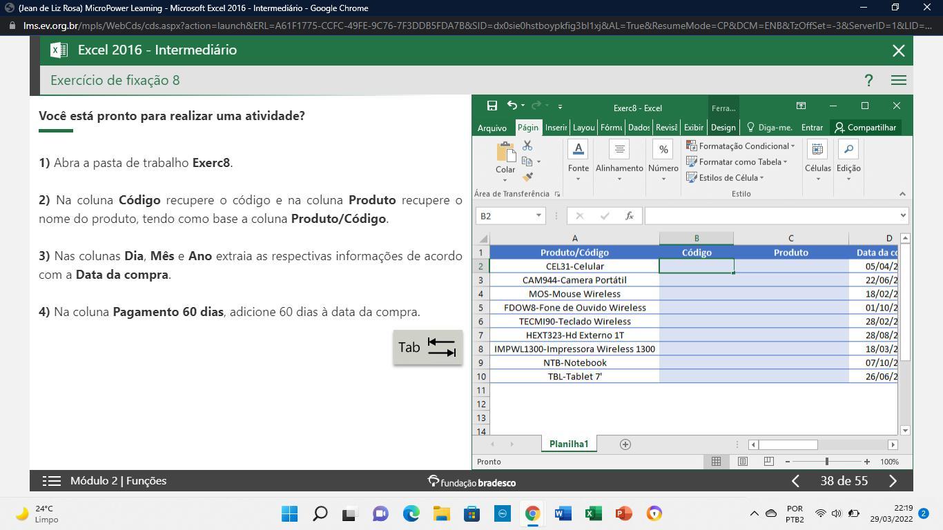Click the Tab key button
The height and width of the screenshot is (530, 943).
point(427,347)
